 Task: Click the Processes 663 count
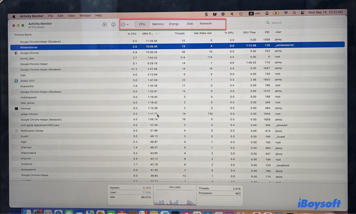238,193
